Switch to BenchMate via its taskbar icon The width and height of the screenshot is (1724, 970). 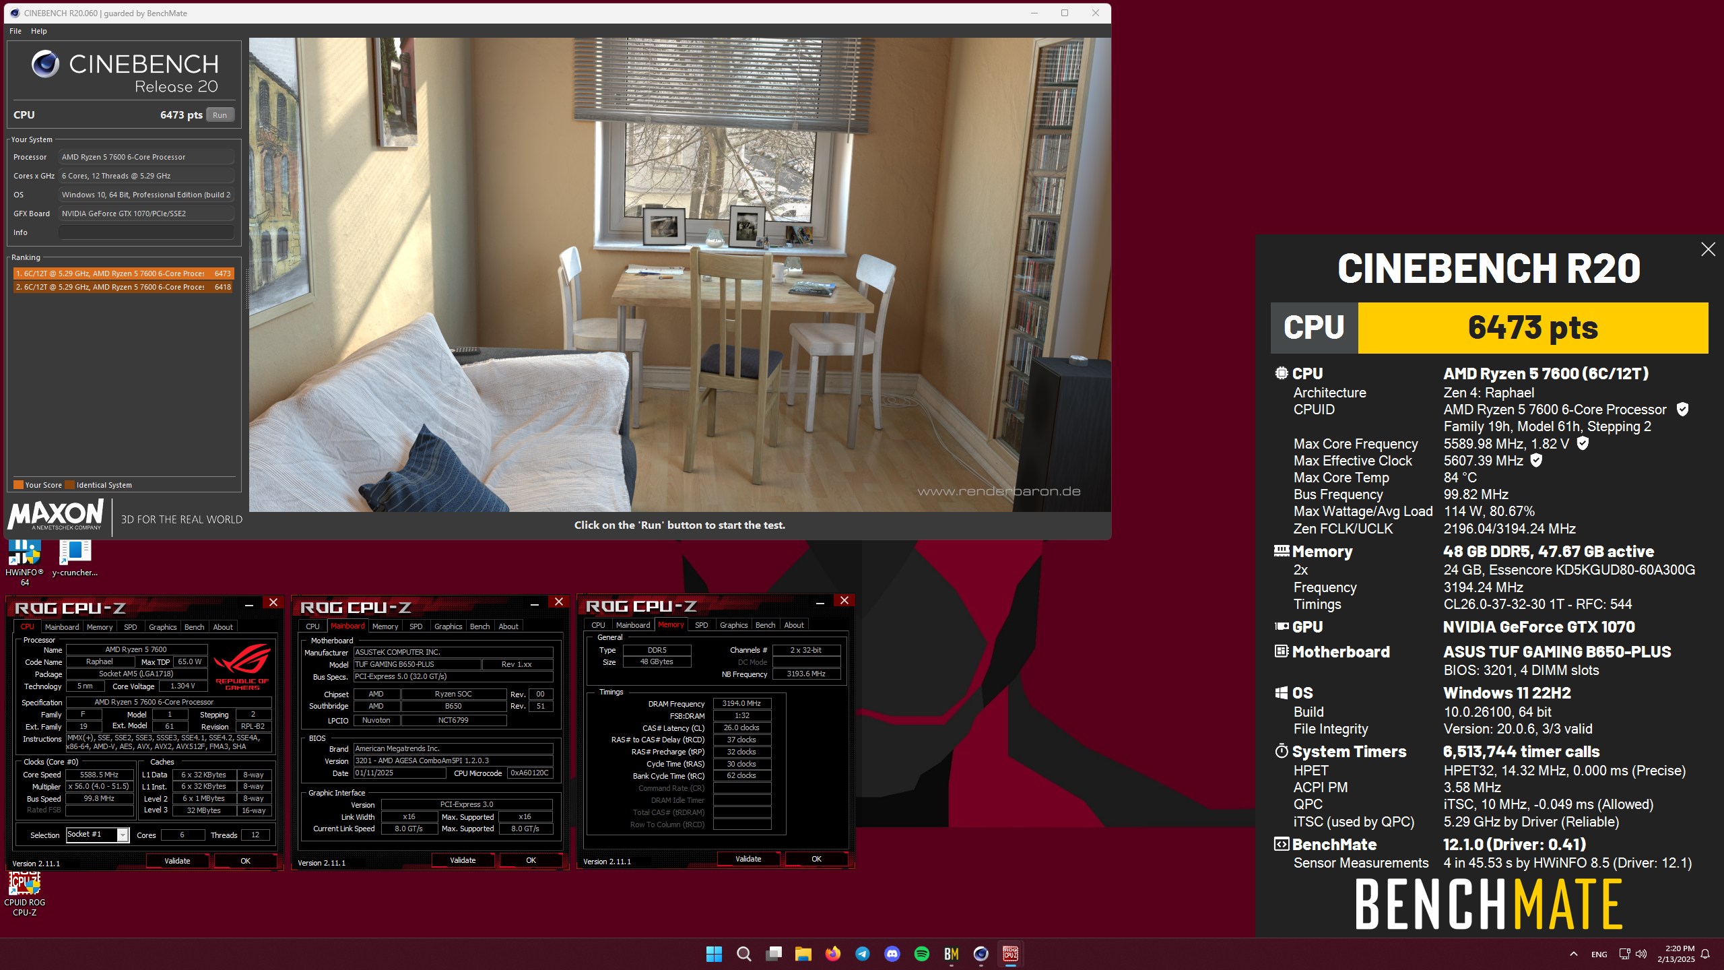click(x=952, y=954)
